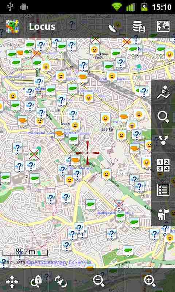The image size is (175, 292).
Task: Zoom out with minus magnifier
Action: [x=98, y=281]
